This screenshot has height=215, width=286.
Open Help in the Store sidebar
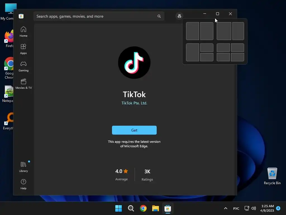pos(23,184)
